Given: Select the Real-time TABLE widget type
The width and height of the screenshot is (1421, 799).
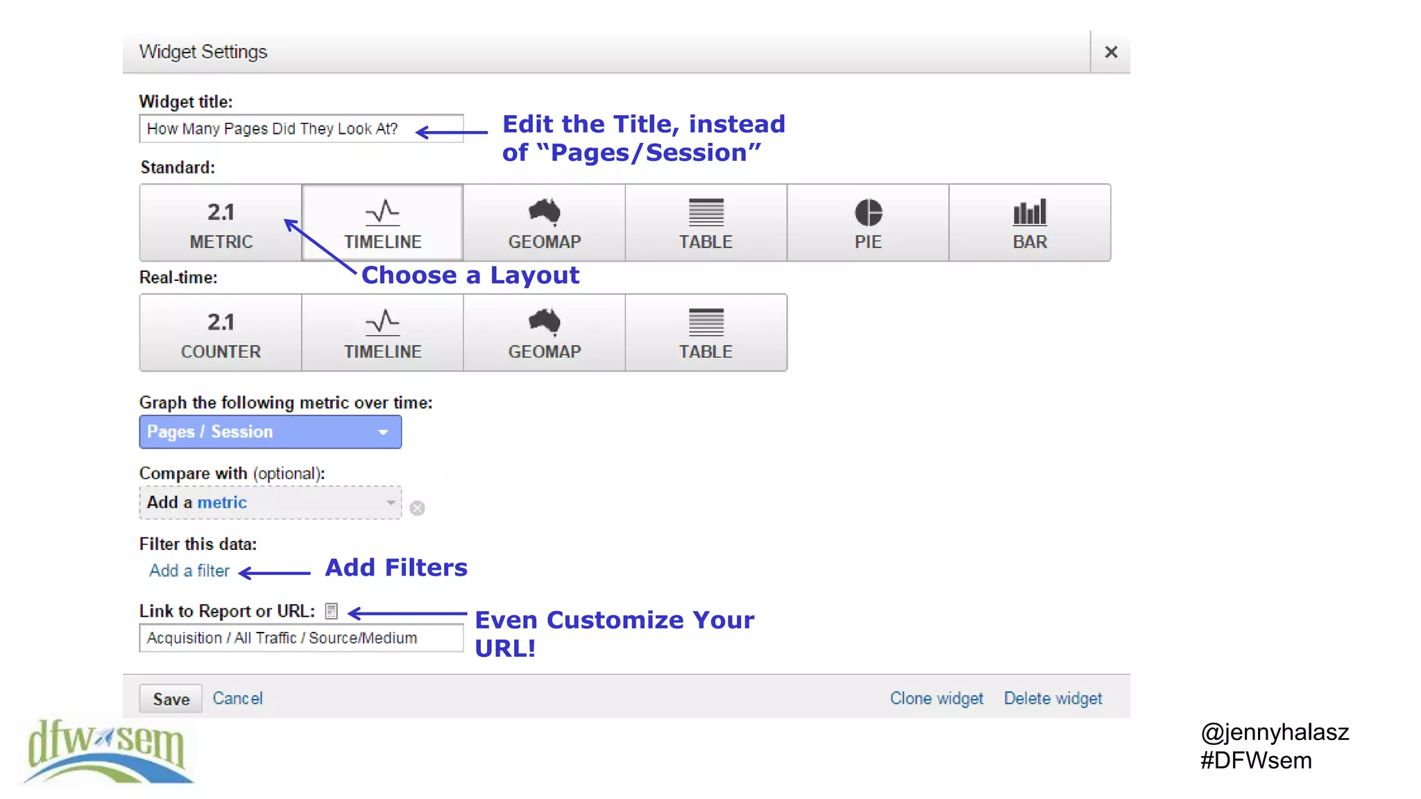Looking at the screenshot, I should tap(706, 333).
